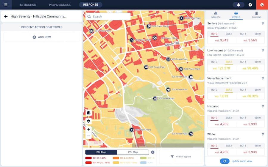
Task: Filter by Visual Impairment category
Action: click(x=263, y=78)
